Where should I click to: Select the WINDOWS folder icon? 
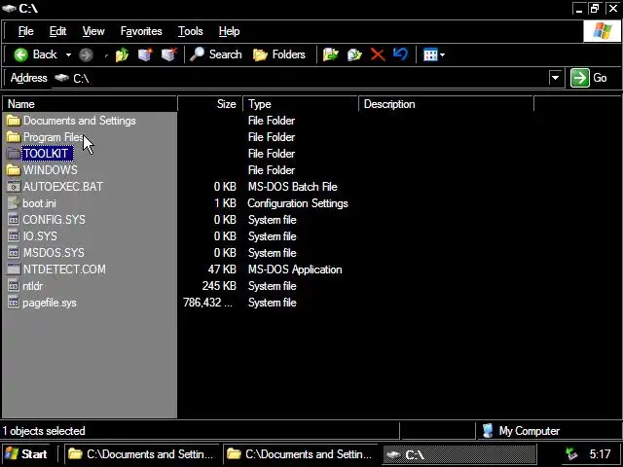point(14,170)
